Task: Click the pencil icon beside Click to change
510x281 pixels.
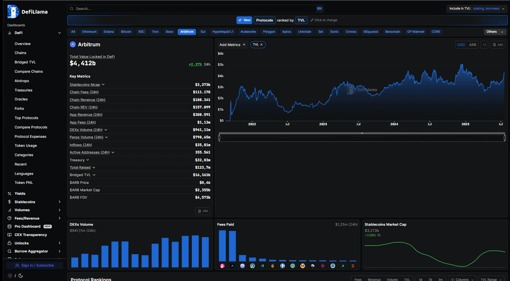Action: (x=312, y=20)
